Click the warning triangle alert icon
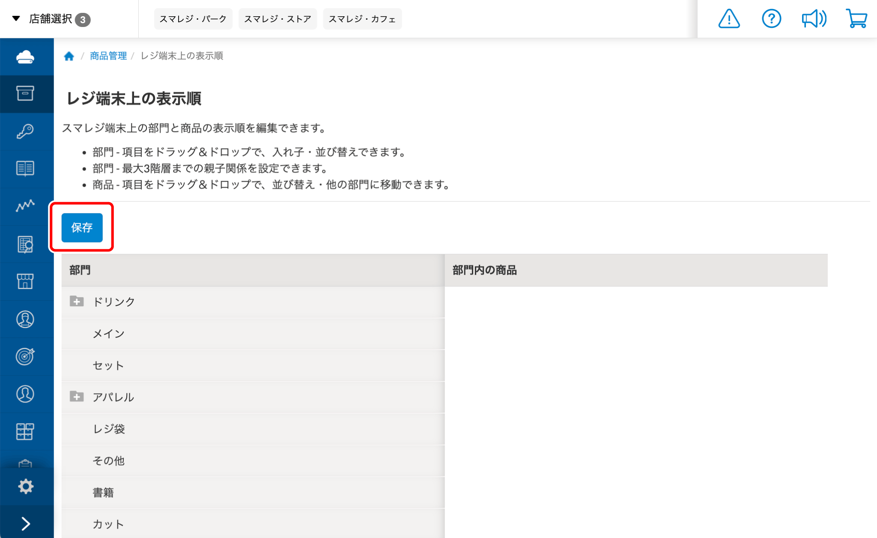 click(x=729, y=19)
